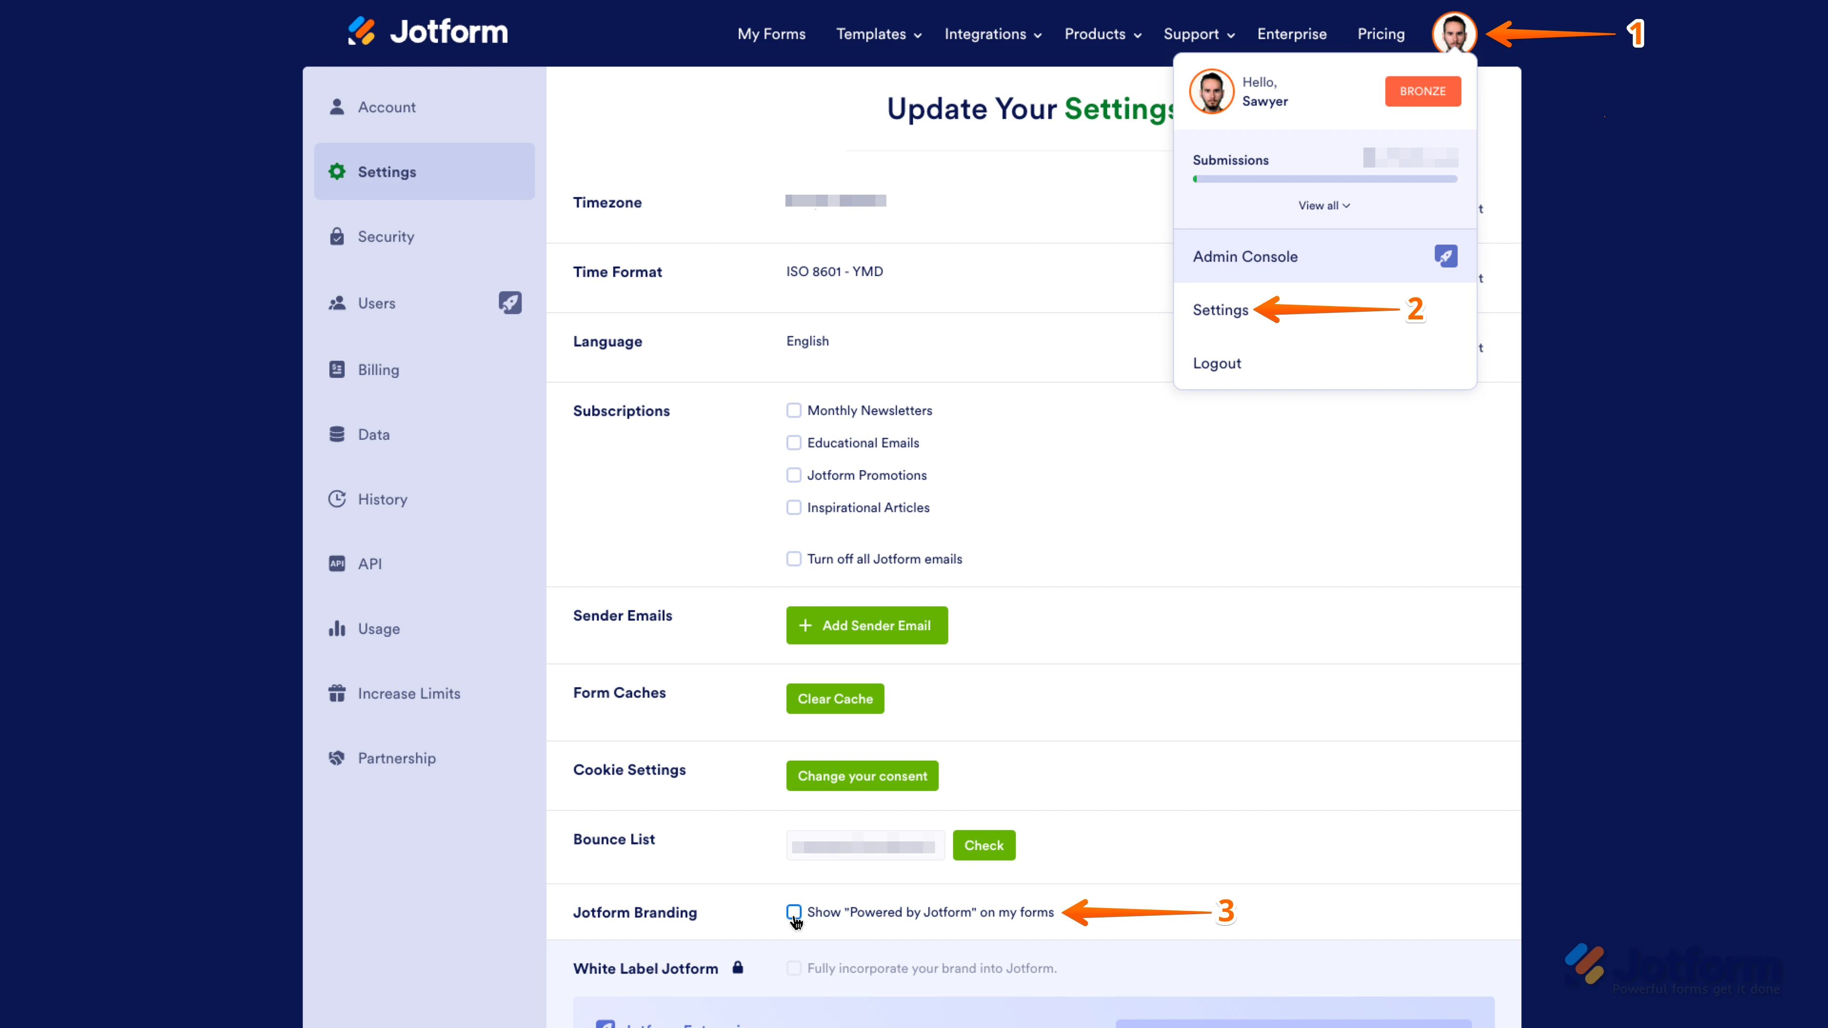Select the Security sidebar icon

[337, 236]
